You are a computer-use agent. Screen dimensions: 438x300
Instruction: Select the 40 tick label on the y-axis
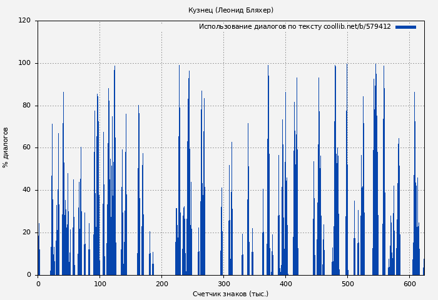pos(27,190)
